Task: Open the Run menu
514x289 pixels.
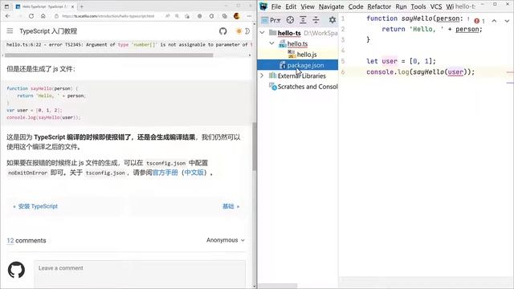Action: (401, 6)
